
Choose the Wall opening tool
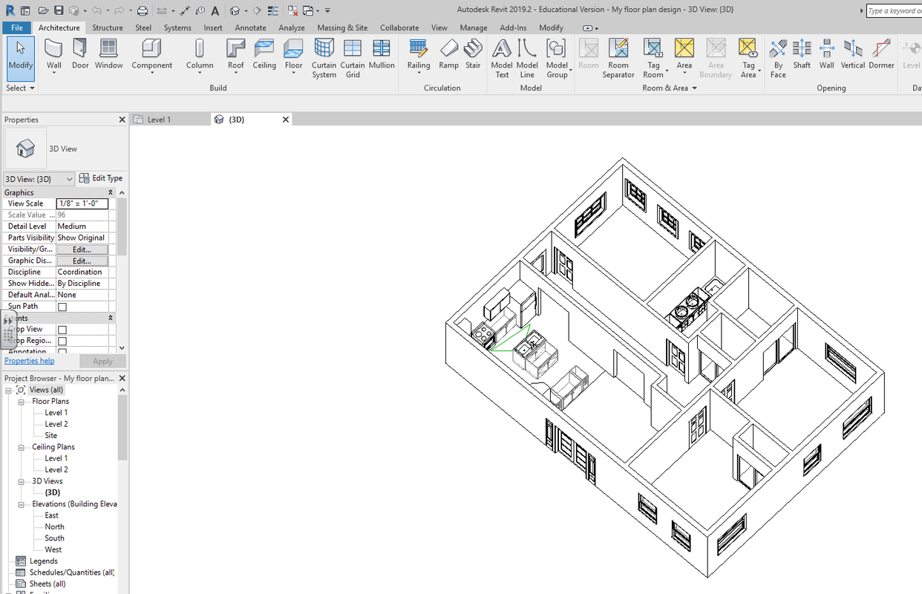(827, 54)
